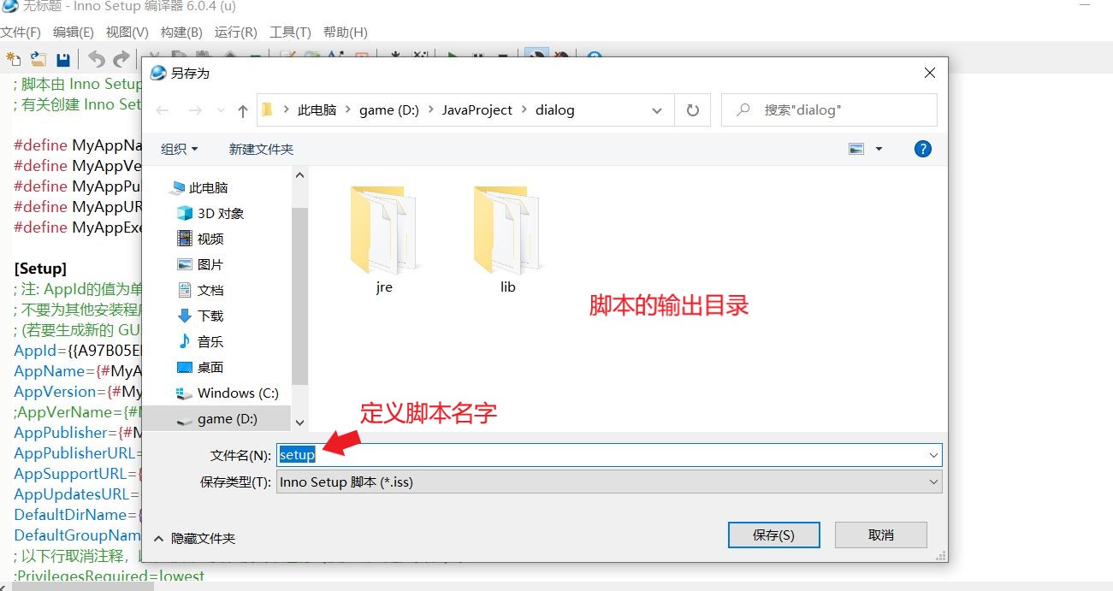Screen dimensions: 1113x591
Task: Open the 编辑(E) menu
Action: click(x=74, y=33)
